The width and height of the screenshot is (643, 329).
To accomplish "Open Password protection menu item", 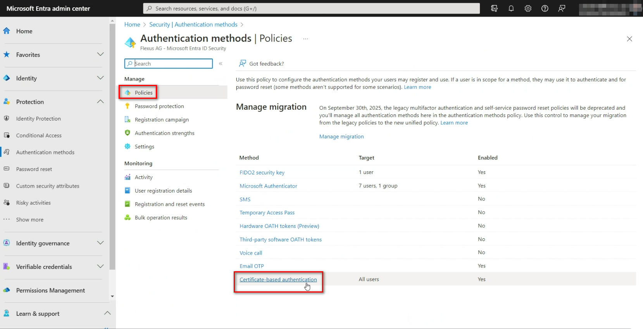I will coord(159,106).
